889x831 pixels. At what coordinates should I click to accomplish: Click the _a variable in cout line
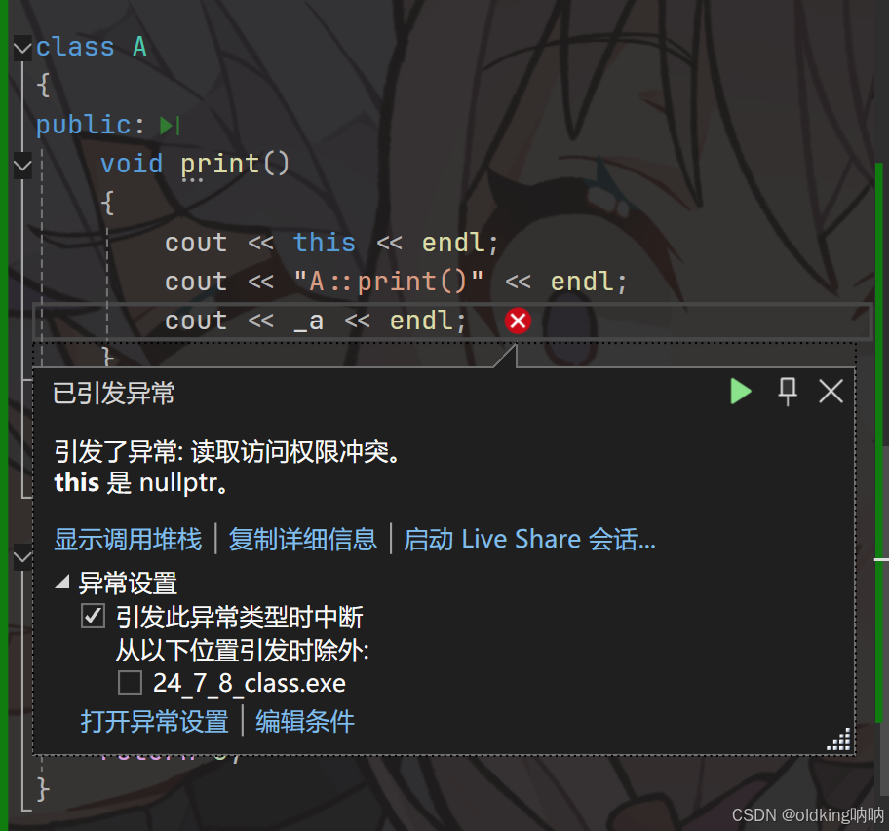[x=309, y=321]
